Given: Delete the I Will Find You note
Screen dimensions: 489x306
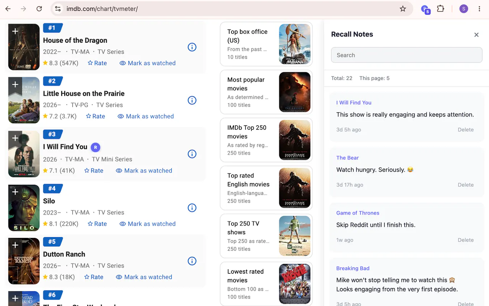Looking at the screenshot, I should click(x=466, y=130).
